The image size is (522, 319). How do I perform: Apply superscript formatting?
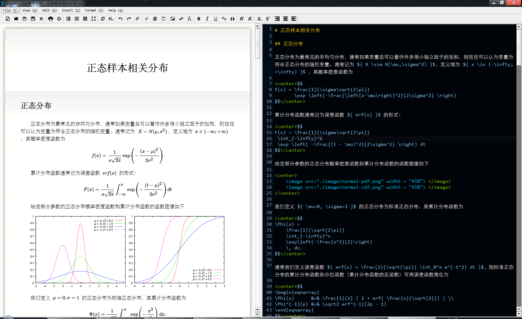[268, 19]
